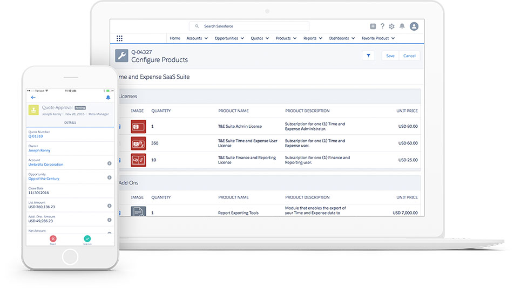
Task: Click the global actions plus icon
Action: pyautogui.click(x=373, y=26)
